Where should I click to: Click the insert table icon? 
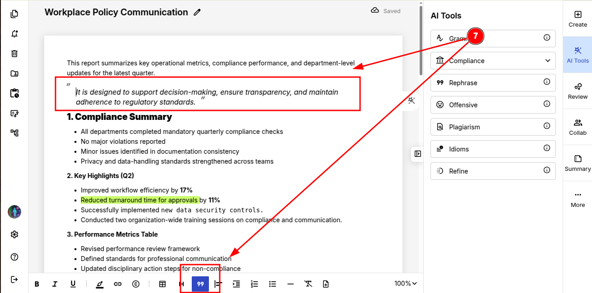pyautogui.click(x=162, y=284)
